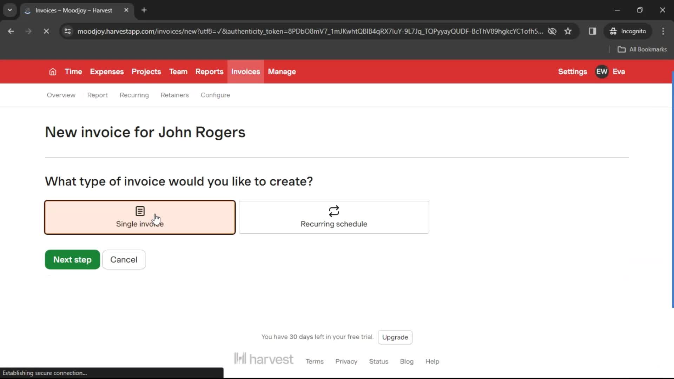Select the Single invoice option
Screen dimensions: 674x379
140,217
